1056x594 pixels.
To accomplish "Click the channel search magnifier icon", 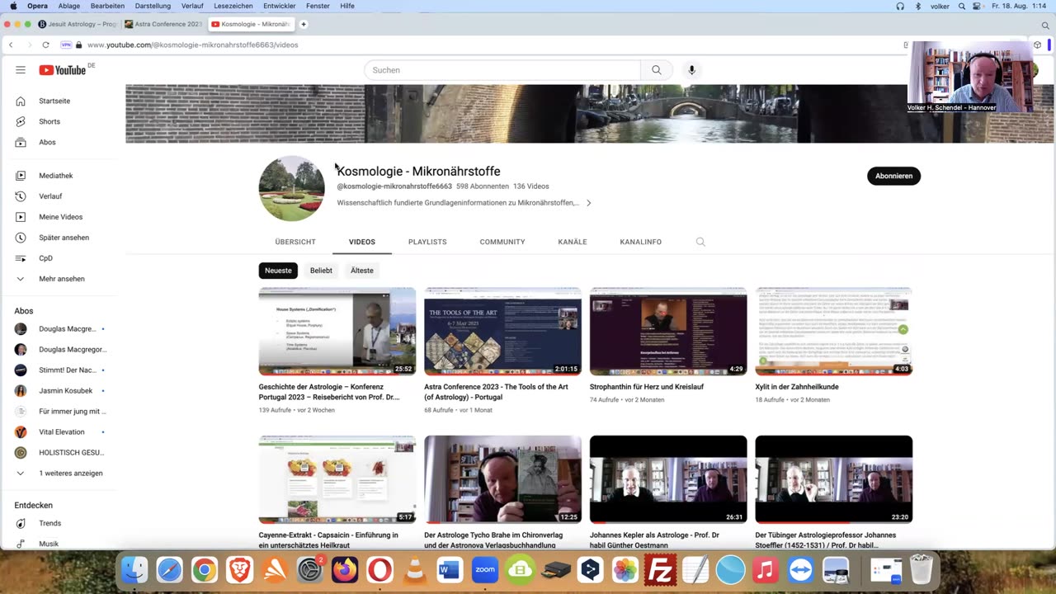I will (700, 242).
